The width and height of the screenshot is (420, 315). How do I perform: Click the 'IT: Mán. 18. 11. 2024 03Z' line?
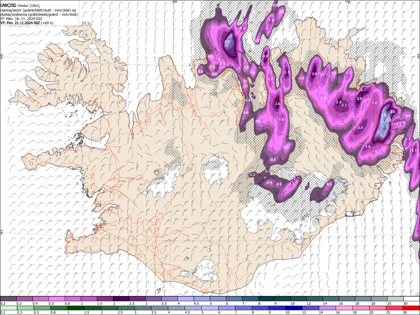pyautogui.click(x=21, y=19)
